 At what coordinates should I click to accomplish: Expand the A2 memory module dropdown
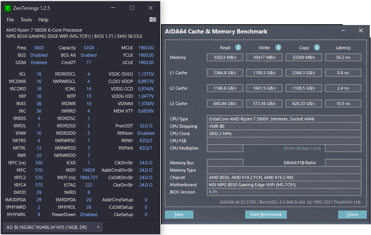click(53, 227)
